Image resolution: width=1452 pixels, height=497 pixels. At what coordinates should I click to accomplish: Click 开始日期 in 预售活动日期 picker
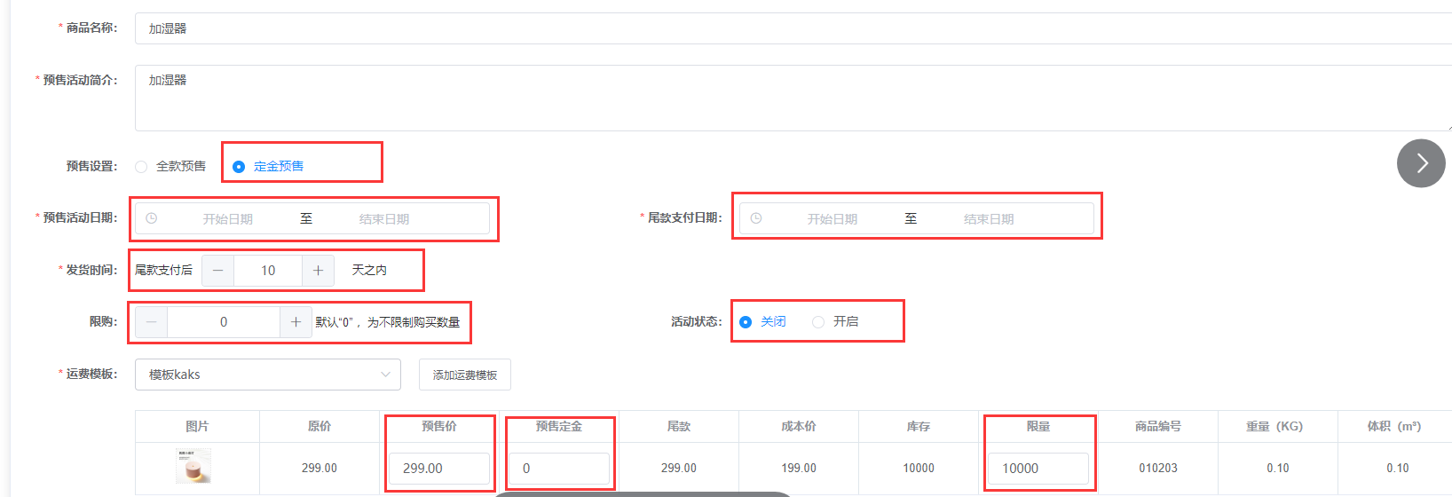point(228,219)
